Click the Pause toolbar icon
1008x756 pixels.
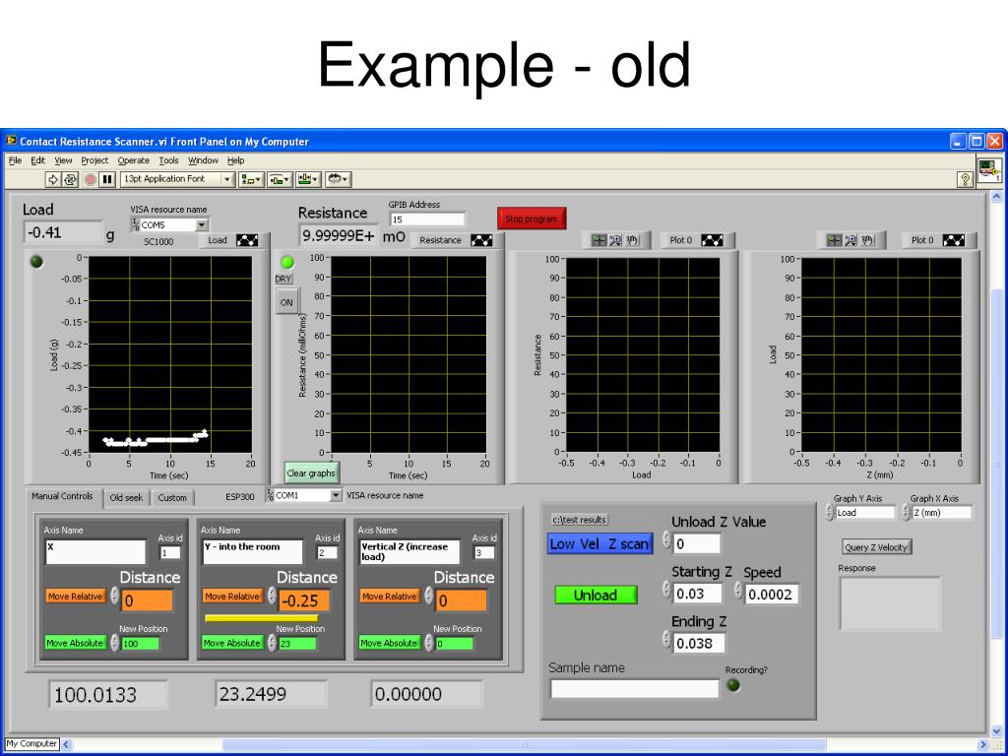click(x=107, y=179)
